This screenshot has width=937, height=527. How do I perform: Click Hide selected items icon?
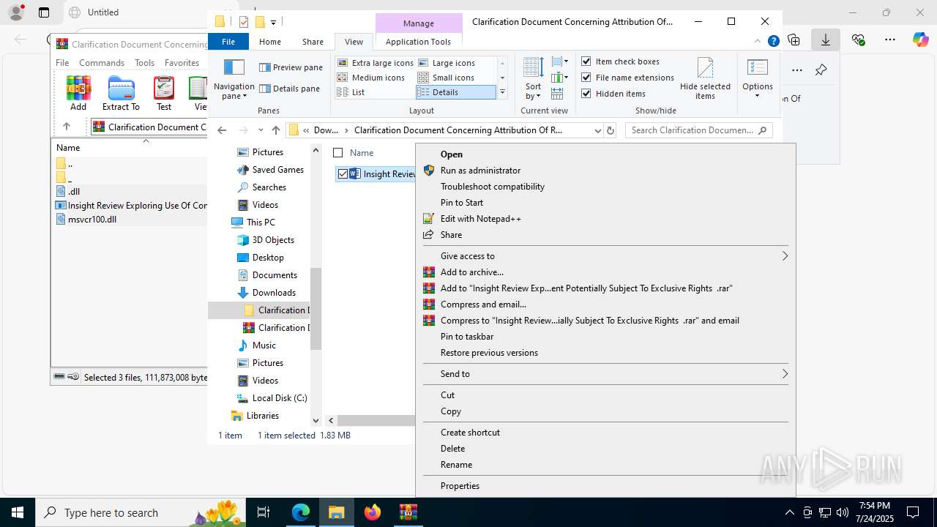click(705, 79)
